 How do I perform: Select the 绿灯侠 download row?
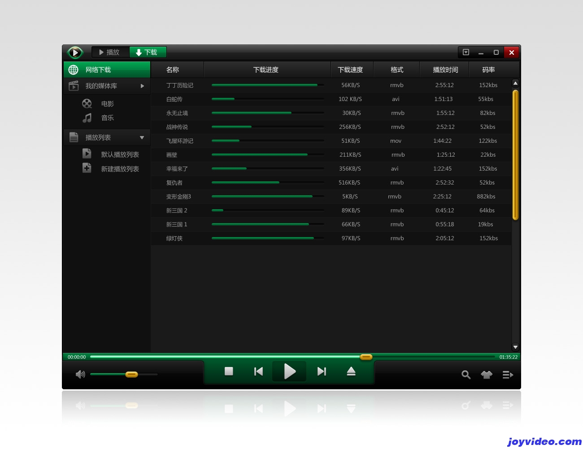331,238
